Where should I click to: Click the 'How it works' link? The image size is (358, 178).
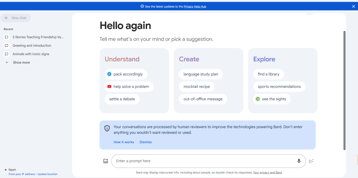[124, 142]
